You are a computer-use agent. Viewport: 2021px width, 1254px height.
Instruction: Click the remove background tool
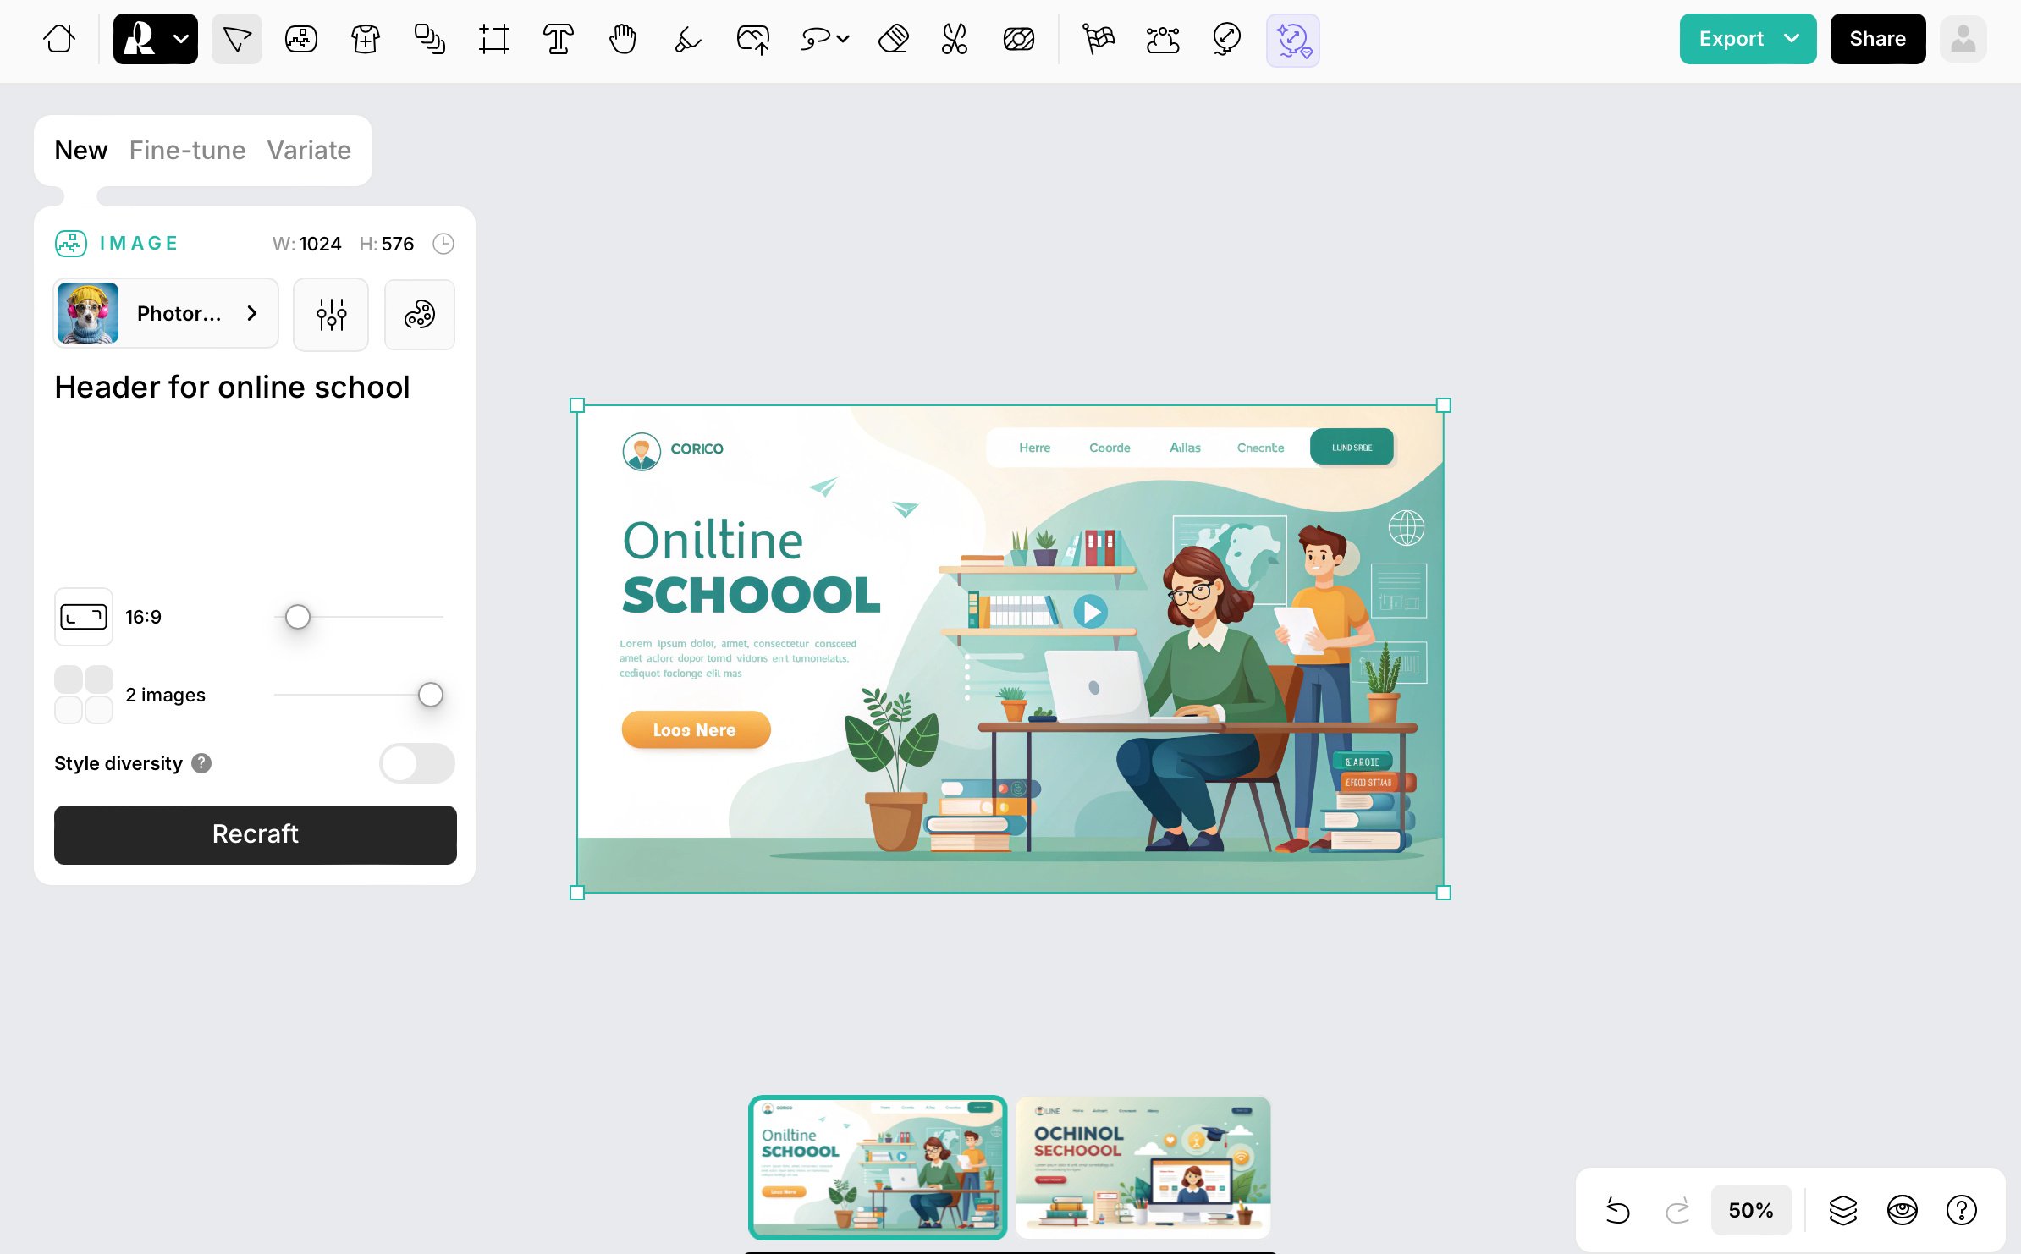point(1019,39)
